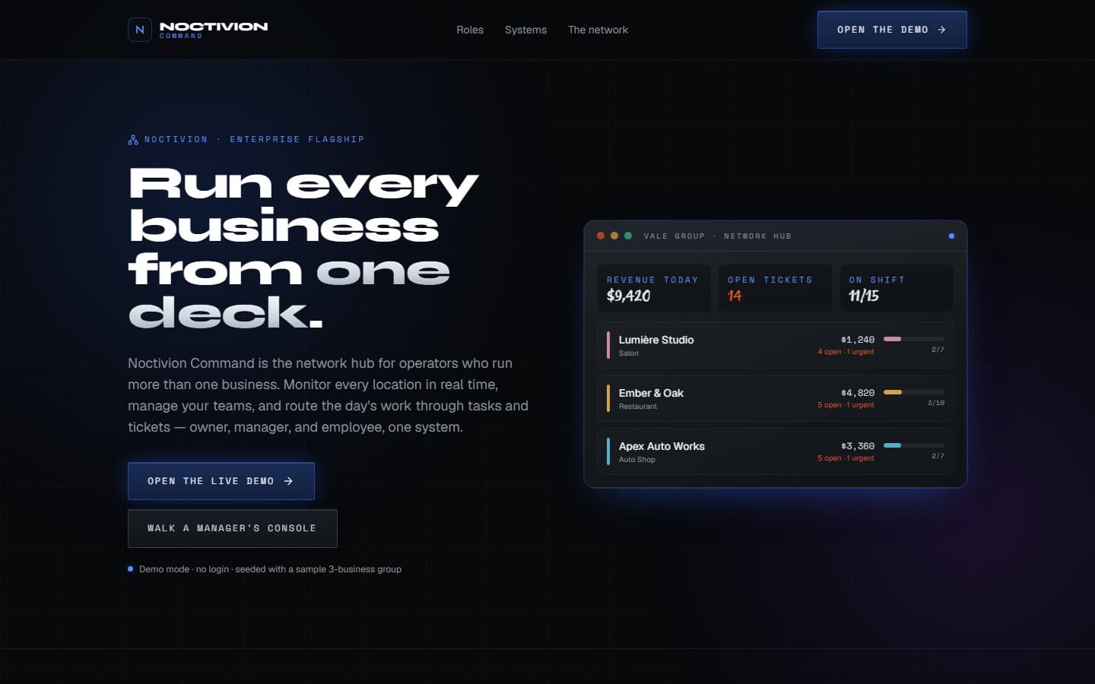
Task: Click the Restaurant category label
Action: [638, 407]
